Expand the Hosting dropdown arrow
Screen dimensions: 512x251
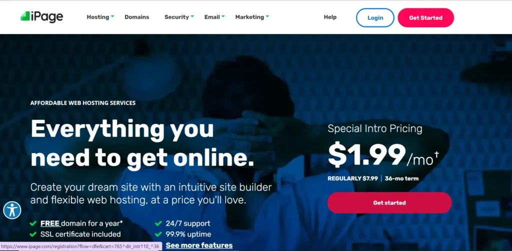[x=112, y=16]
